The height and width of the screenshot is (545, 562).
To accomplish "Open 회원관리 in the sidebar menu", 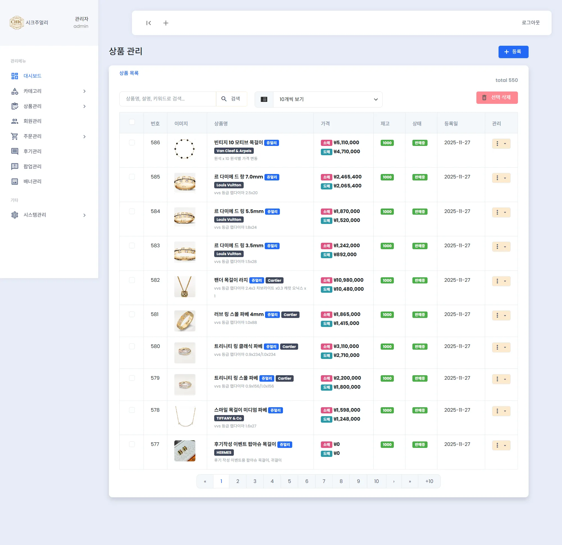I will [x=32, y=121].
